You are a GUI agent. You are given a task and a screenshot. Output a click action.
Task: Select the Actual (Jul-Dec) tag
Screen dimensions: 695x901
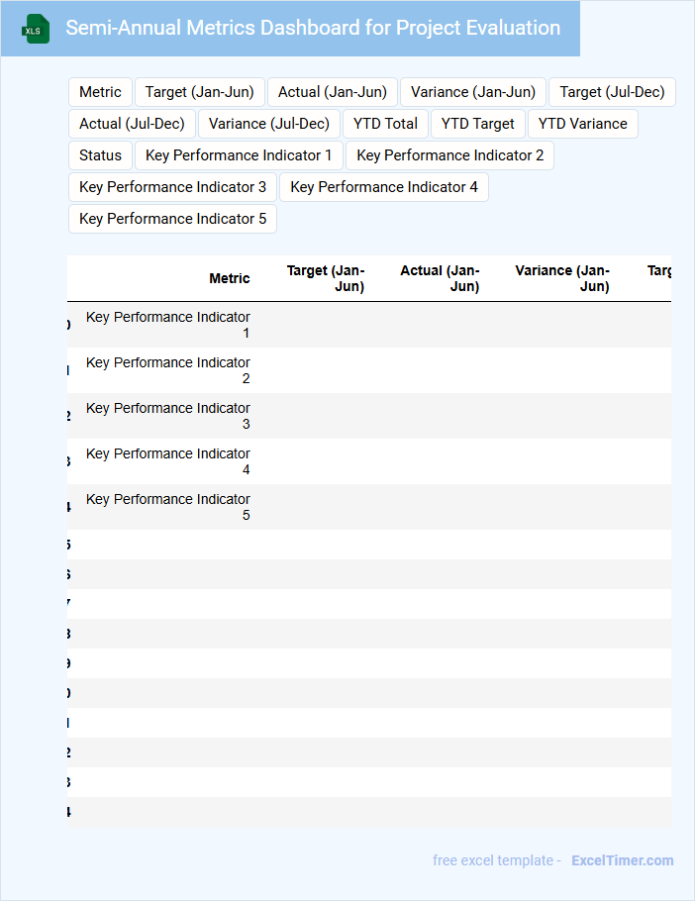[x=132, y=124]
